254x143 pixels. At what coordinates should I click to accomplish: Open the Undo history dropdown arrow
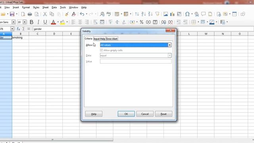87,14
